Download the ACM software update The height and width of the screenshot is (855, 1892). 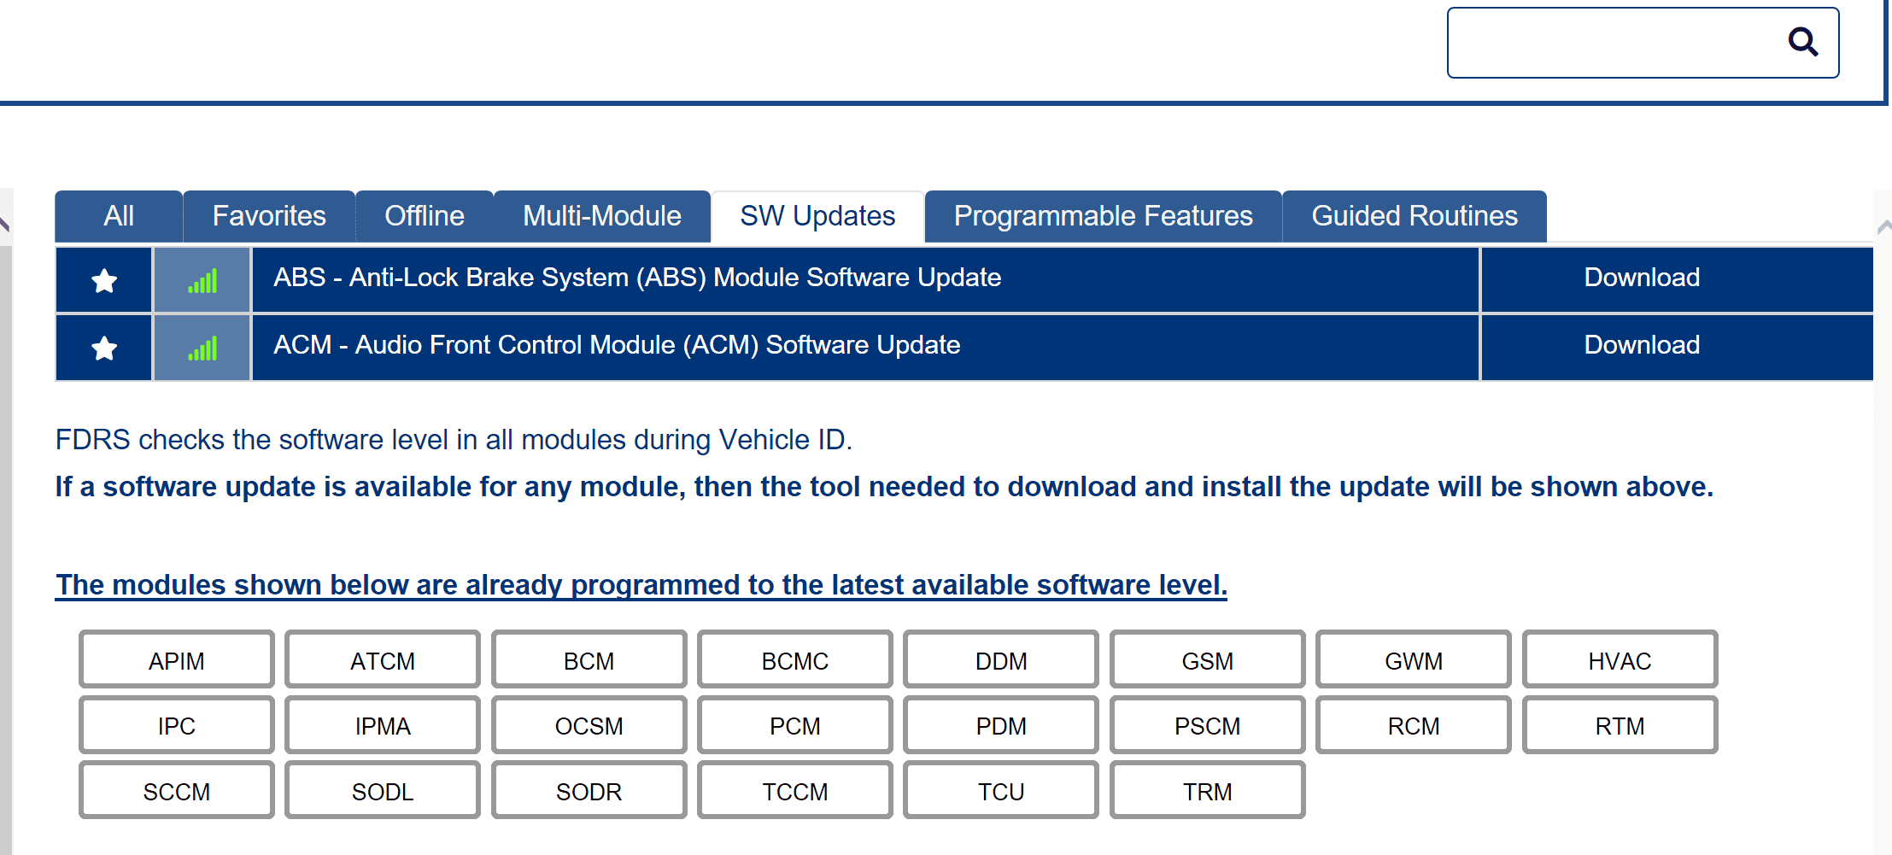[x=1641, y=346]
